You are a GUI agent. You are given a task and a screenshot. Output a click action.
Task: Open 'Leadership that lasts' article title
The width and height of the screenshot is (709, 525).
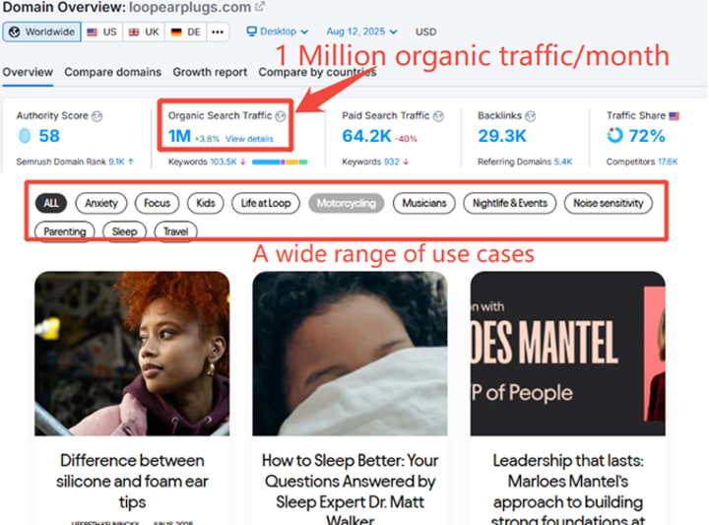click(x=568, y=489)
